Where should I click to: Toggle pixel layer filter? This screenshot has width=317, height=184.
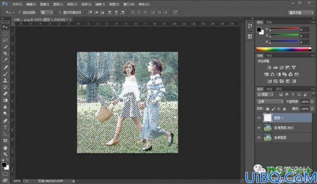(281, 95)
